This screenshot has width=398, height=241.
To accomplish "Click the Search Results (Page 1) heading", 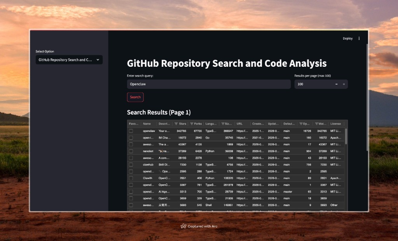I will 159,112.
